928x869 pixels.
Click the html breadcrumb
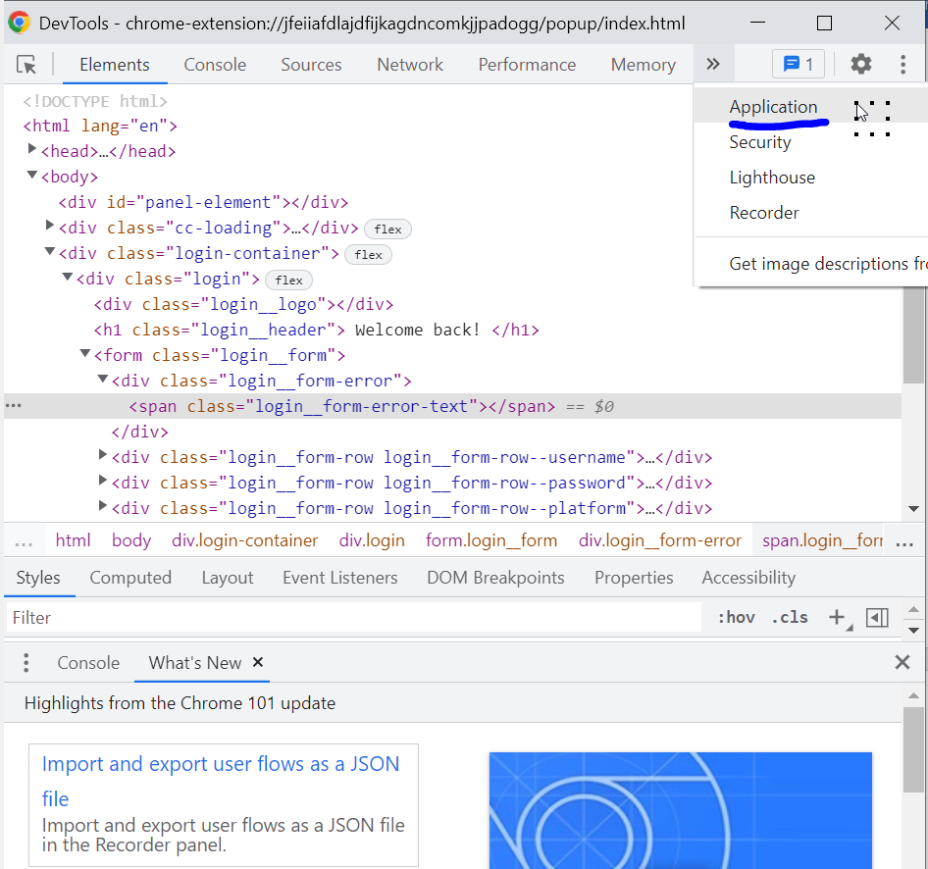(x=73, y=540)
